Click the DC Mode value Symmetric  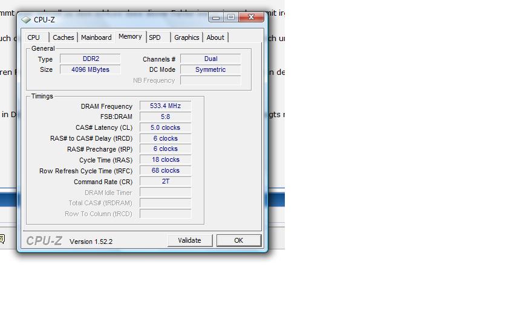(210, 69)
